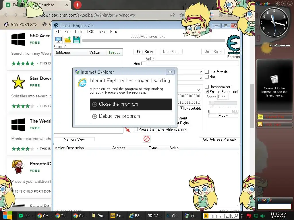The height and width of the screenshot is (220, 294).
Task: Click the red flag tray icon
Action: tap(249, 216)
